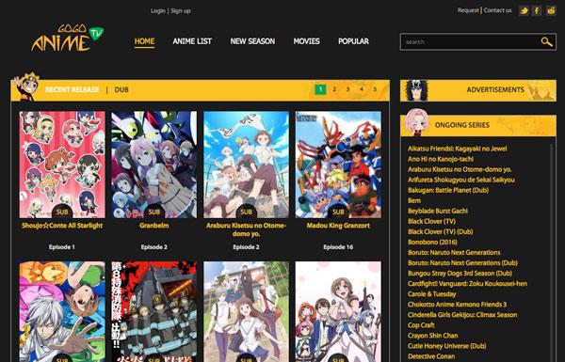The height and width of the screenshot is (362, 565).
Task: Click Episode 1 under Shoujo Conte All Starlight
Action: click(x=62, y=247)
